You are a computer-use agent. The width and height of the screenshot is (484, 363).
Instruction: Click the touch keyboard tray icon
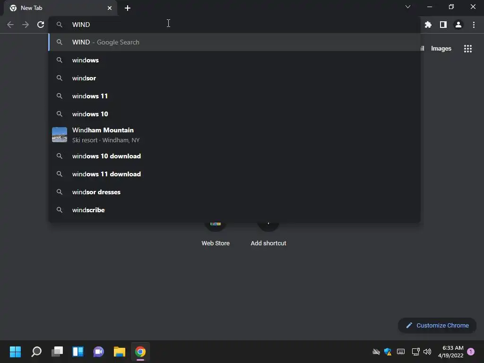click(401, 352)
